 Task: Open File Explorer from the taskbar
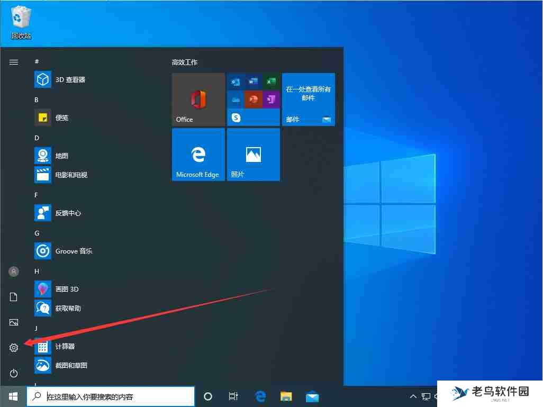[x=286, y=396]
